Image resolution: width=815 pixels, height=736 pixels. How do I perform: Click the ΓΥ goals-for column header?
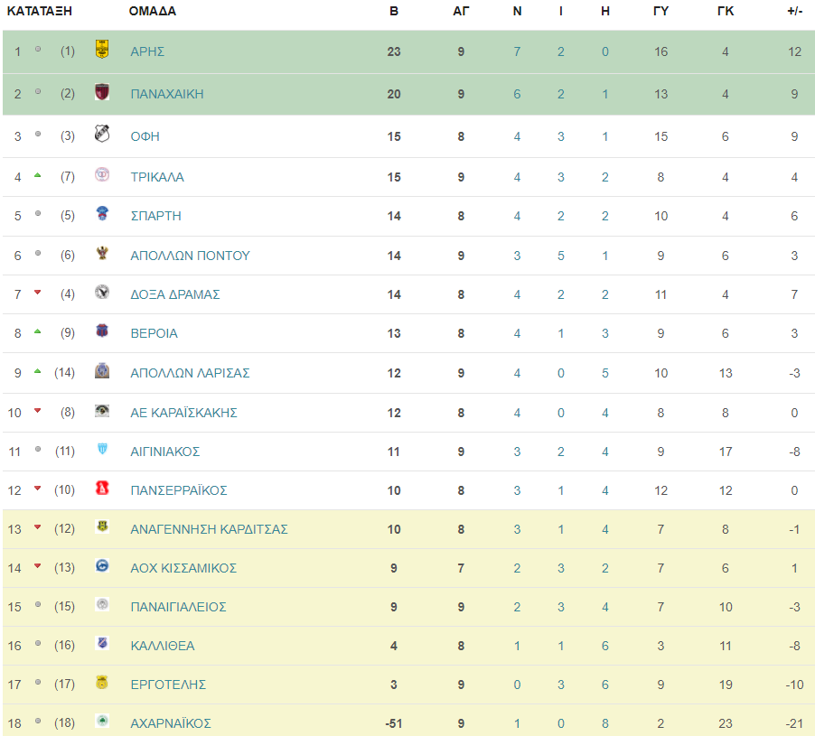[x=660, y=11]
